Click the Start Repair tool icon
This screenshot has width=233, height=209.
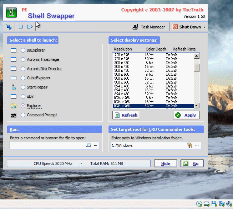pos(14,87)
